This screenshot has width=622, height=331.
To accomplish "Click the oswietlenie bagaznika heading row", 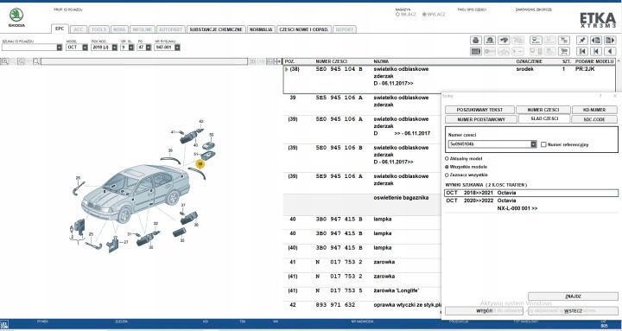I will point(362,205).
